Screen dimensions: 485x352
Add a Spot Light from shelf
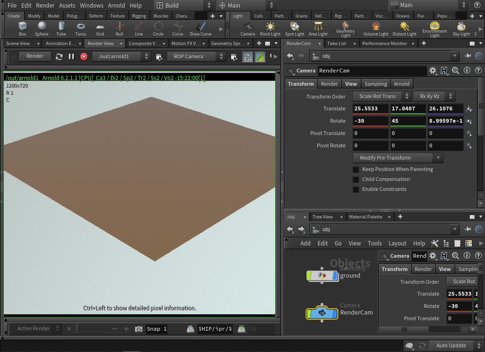pyautogui.click(x=295, y=28)
